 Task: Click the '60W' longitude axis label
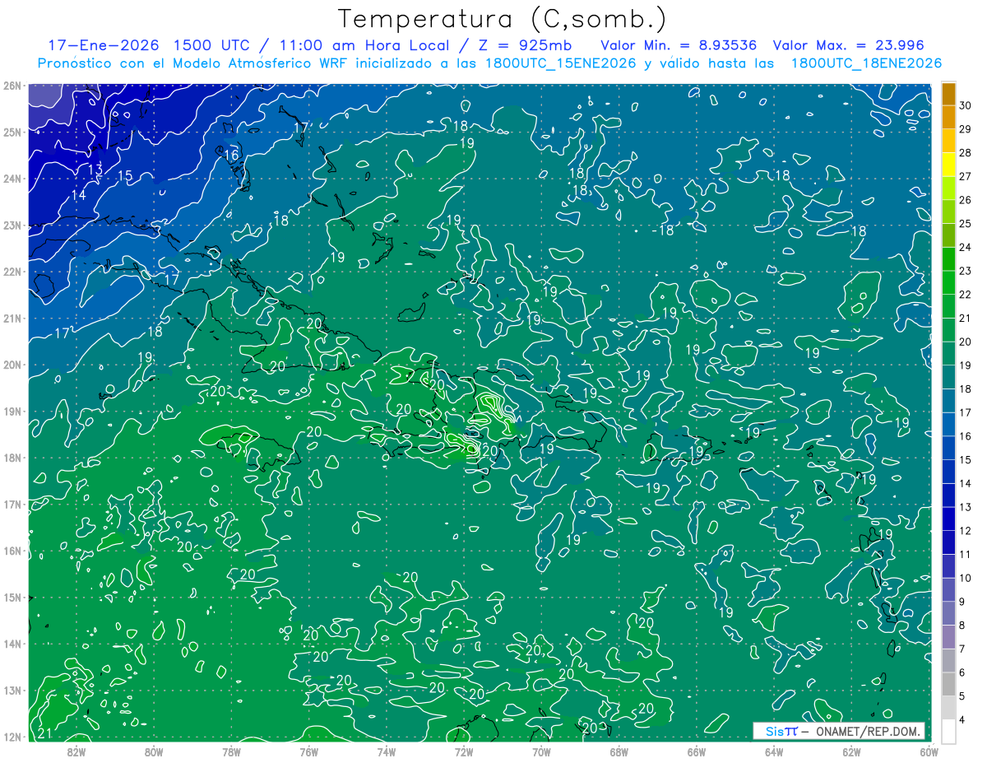[x=929, y=751]
